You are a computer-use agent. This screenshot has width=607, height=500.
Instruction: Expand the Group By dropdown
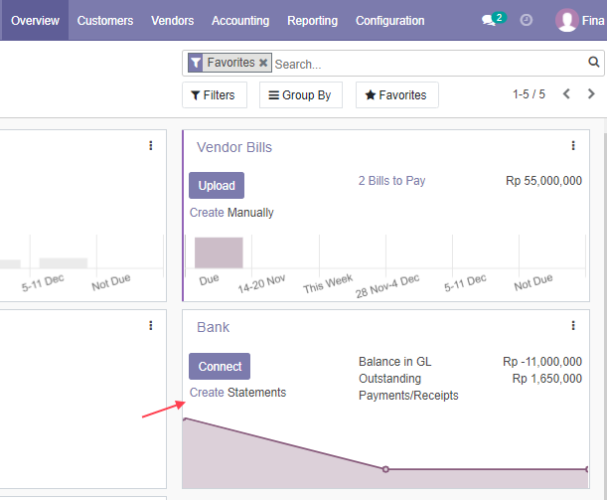coord(301,94)
